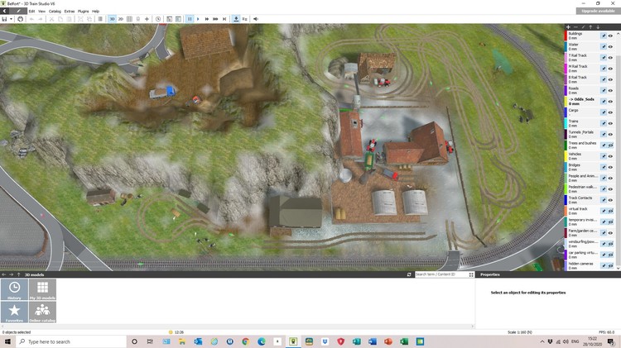Open the Extras menu
This screenshot has width=621, height=348.
(x=69, y=11)
